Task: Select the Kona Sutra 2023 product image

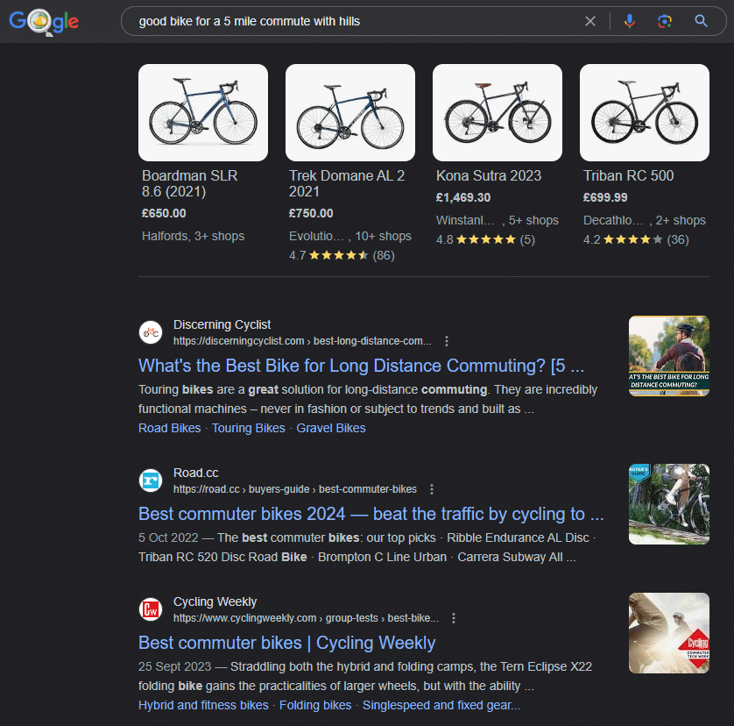Action: click(x=498, y=112)
